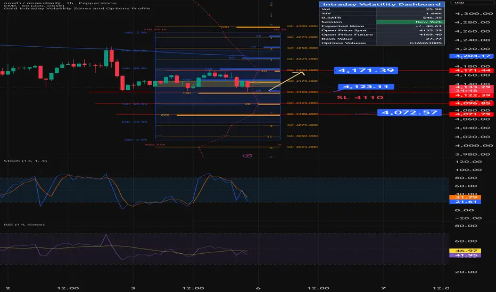Click the GC 4300.000 level label
This screenshot has height=292, width=496.
(302, 26)
